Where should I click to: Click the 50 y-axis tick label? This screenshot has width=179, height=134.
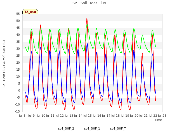[x=18, y=21]
